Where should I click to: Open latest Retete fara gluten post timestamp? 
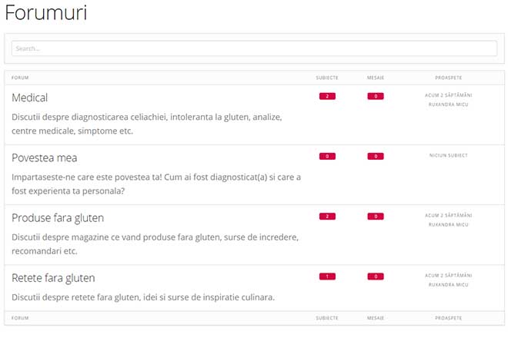pos(448,275)
